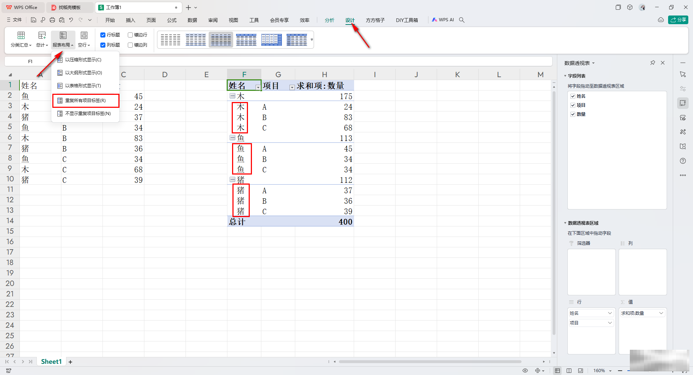Screen dimensions: 693x375
Task: Choose 不显示重复项目标签(N) from the menu
Action: coord(86,114)
